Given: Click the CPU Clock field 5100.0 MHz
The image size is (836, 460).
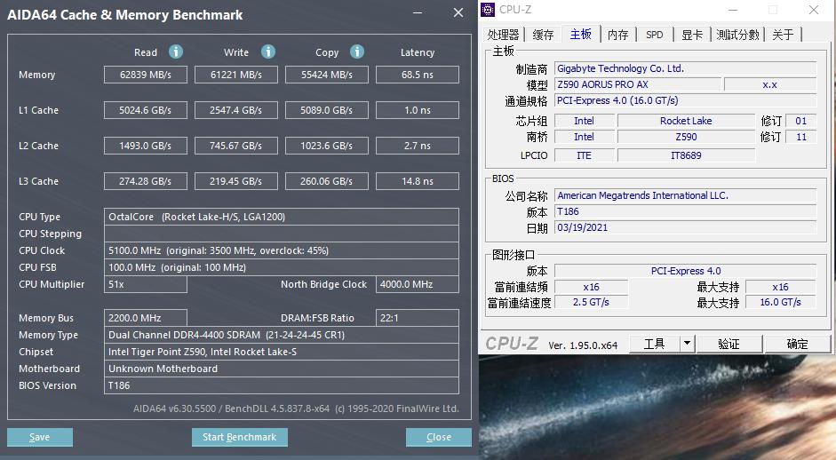Looking at the screenshot, I should point(282,250).
